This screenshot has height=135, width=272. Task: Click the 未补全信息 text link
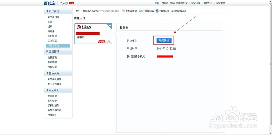tap(131, 11)
